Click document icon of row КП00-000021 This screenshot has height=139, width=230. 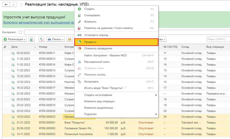coord(13,94)
